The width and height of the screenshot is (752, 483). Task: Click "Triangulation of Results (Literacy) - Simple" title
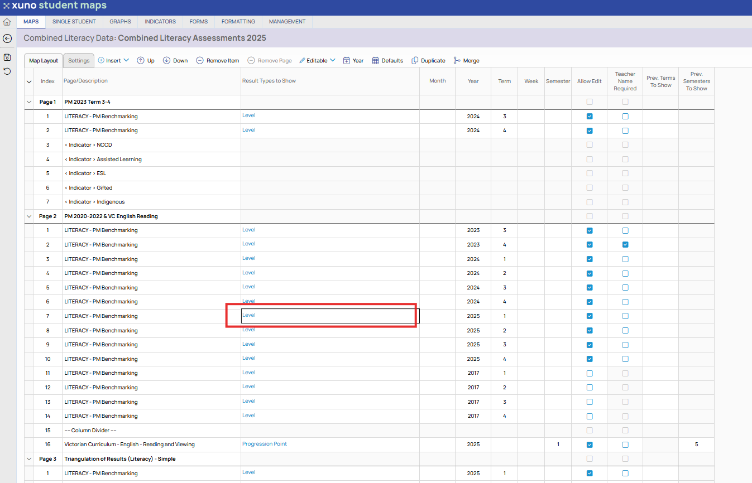click(x=120, y=459)
